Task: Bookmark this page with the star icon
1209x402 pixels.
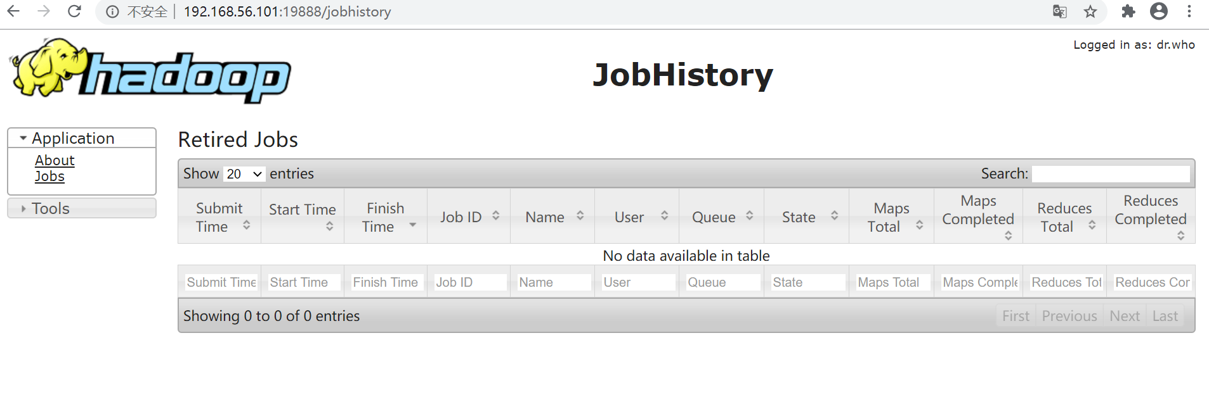Action: tap(1090, 11)
